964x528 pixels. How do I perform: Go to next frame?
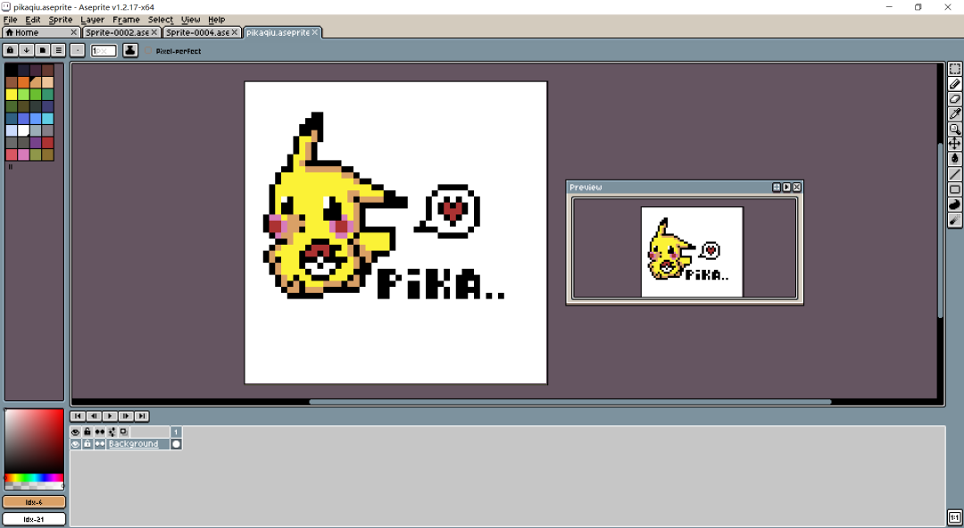pos(126,416)
